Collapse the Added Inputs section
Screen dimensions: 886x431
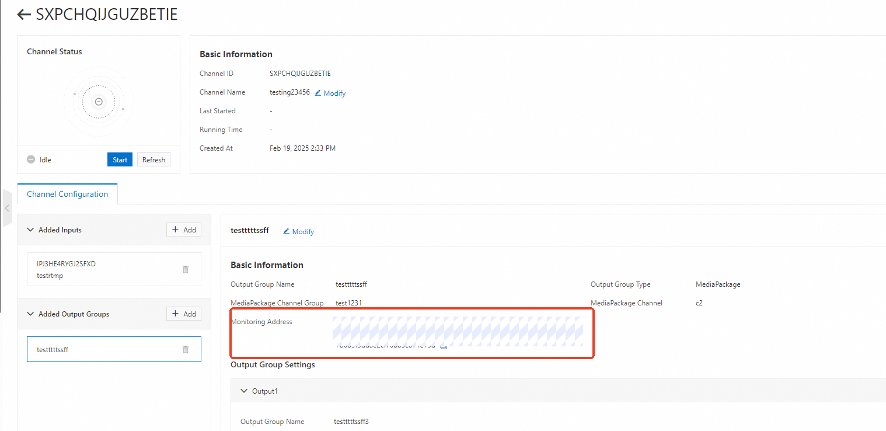pos(31,230)
